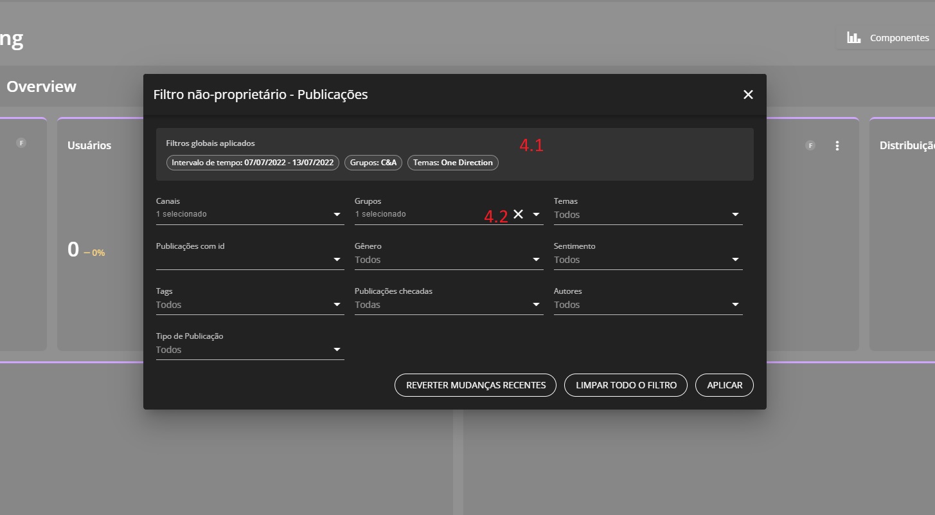Click Limpar Todo o Filtro button
This screenshot has width=935, height=515.
coord(626,385)
